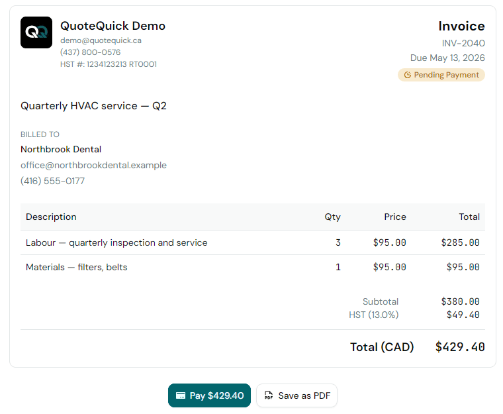Click the office@northbrookdental.example email
Screen dimensions: 503x414
(94, 165)
